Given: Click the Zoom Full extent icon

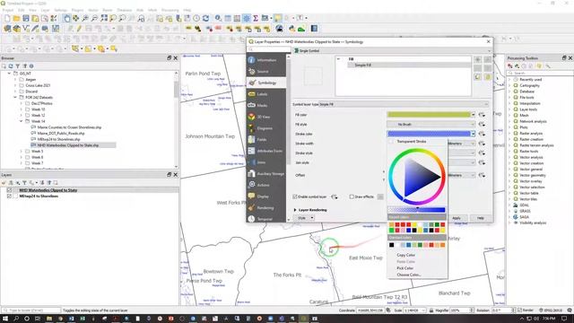Looking at the screenshot, I should pyautogui.click(x=104, y=18).
